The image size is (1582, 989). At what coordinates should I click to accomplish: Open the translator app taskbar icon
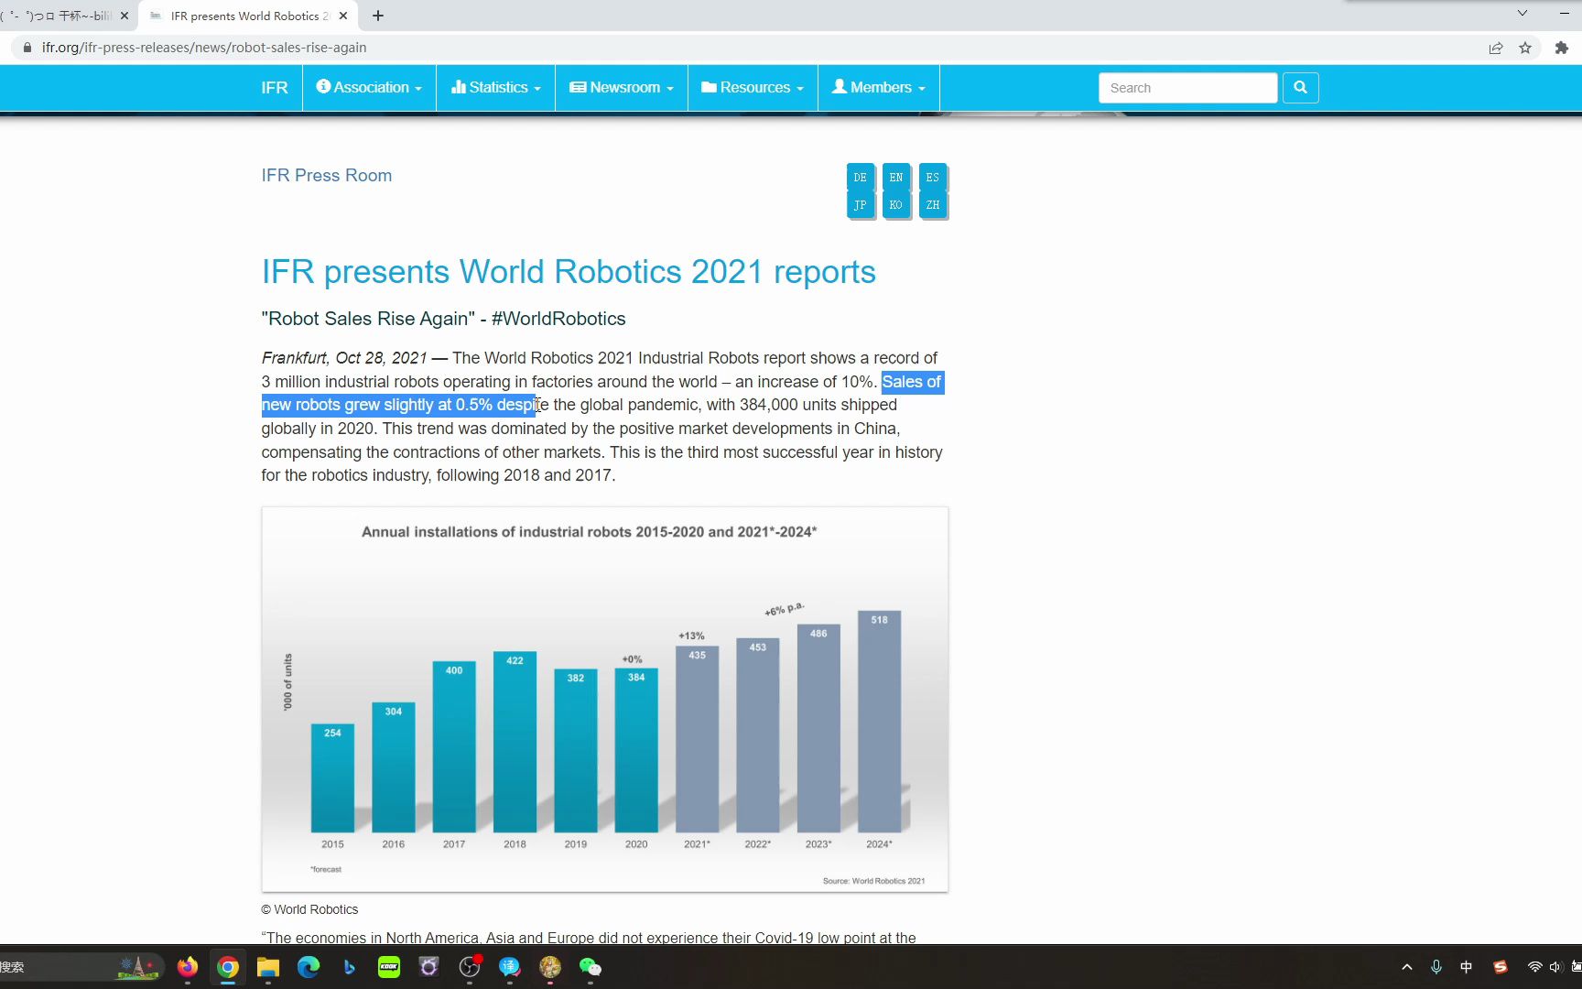point(510,967)
